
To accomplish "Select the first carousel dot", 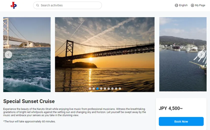I will pyautogui.click(x=90, y=89).
